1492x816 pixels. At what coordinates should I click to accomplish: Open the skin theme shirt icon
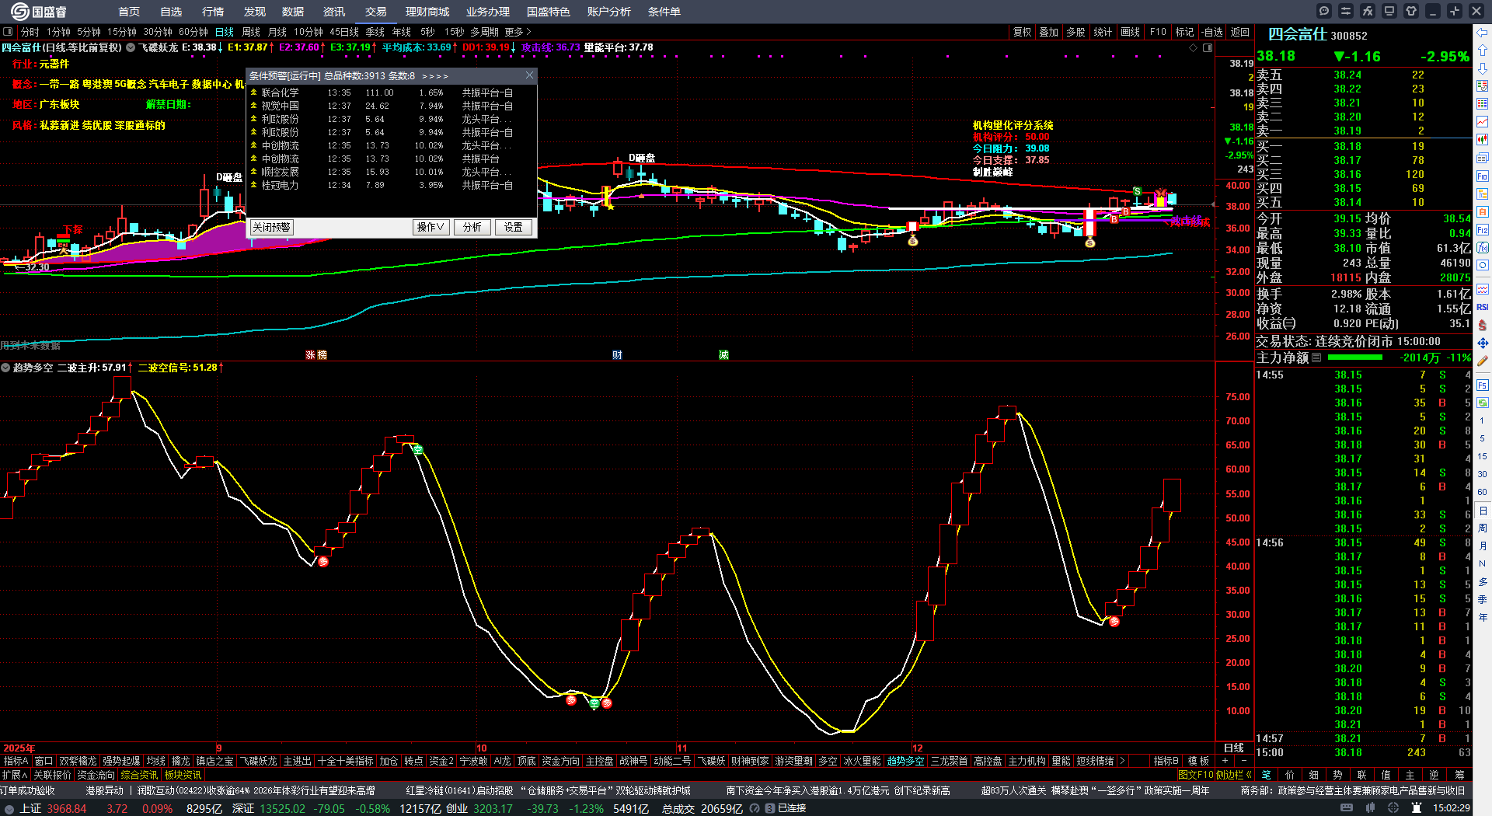[x=1411, y=11]
